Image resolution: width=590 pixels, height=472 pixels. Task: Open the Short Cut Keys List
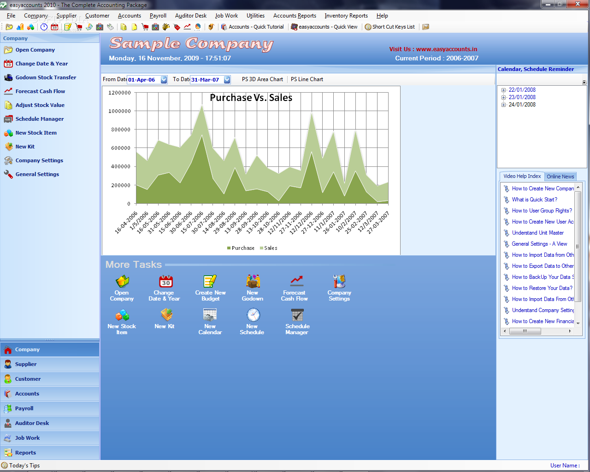(390, 27)
